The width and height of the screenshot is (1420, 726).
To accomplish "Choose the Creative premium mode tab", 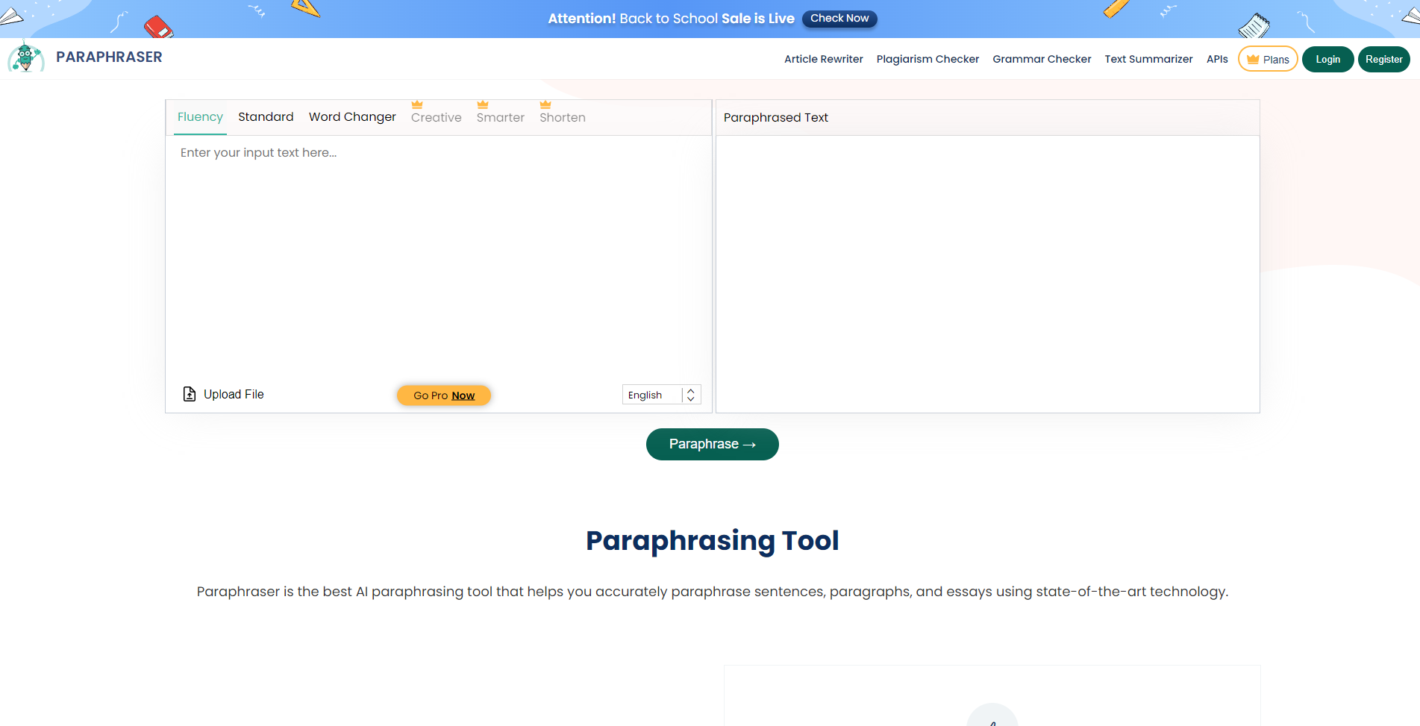I will pyautogui.click(x=437, y=118).
